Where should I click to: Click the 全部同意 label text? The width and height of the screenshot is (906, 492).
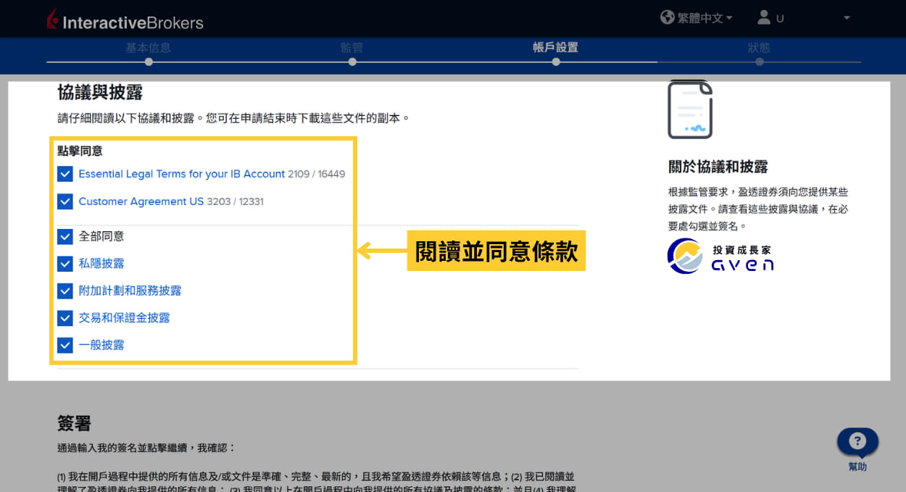(101, 236)
